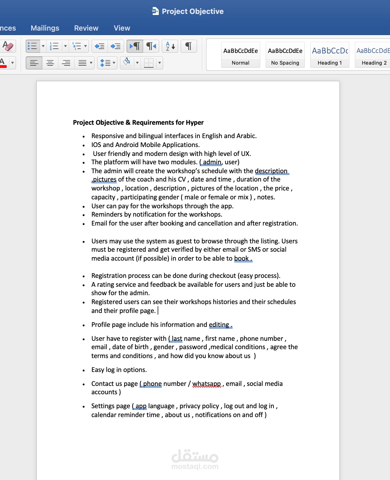Apply the Normal style

241,55
